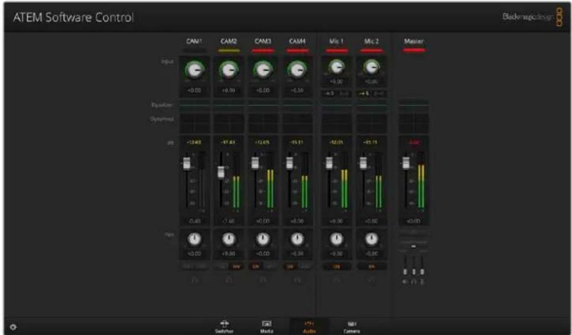Switch to the Audio tab
Screen dimensions: 572x335
(310, 327)
